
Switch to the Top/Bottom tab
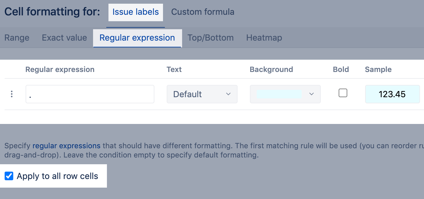tap(210, 38)
